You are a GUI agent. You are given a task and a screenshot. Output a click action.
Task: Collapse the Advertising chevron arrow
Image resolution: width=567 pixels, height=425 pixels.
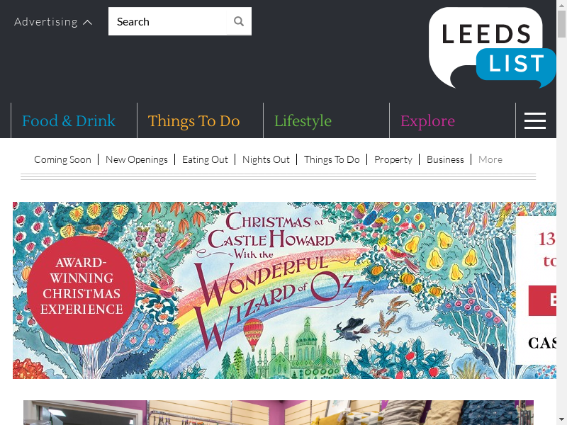click(87, 23)
